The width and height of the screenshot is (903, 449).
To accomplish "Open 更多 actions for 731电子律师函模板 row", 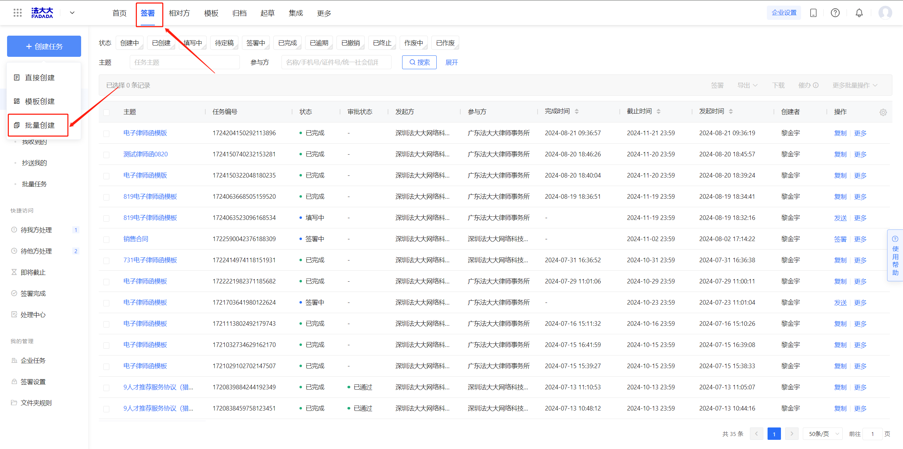I will 860,260.
